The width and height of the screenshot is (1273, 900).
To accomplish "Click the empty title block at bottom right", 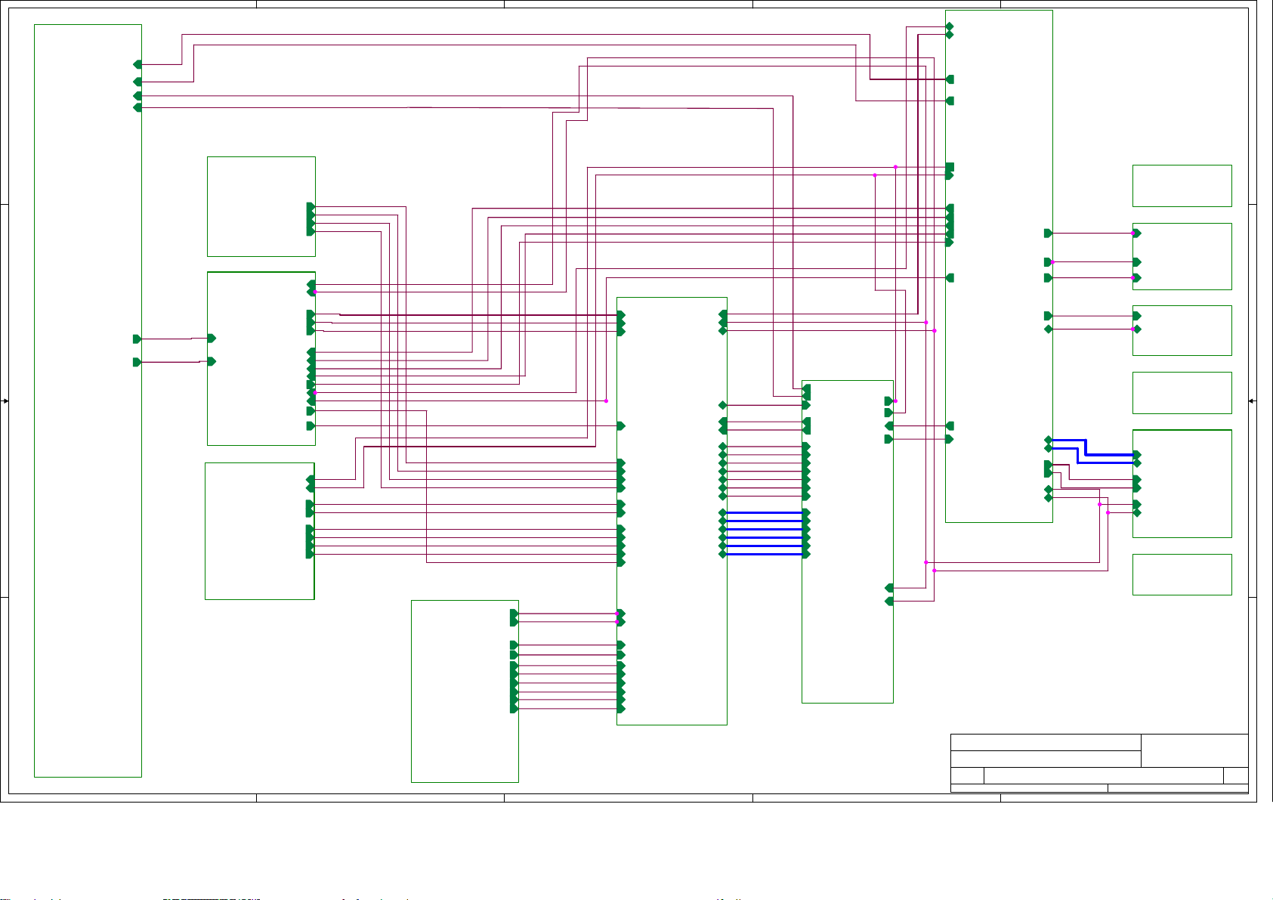I will pos(1099,763).
